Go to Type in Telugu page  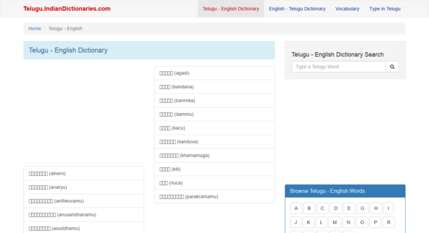coord(385,9)
